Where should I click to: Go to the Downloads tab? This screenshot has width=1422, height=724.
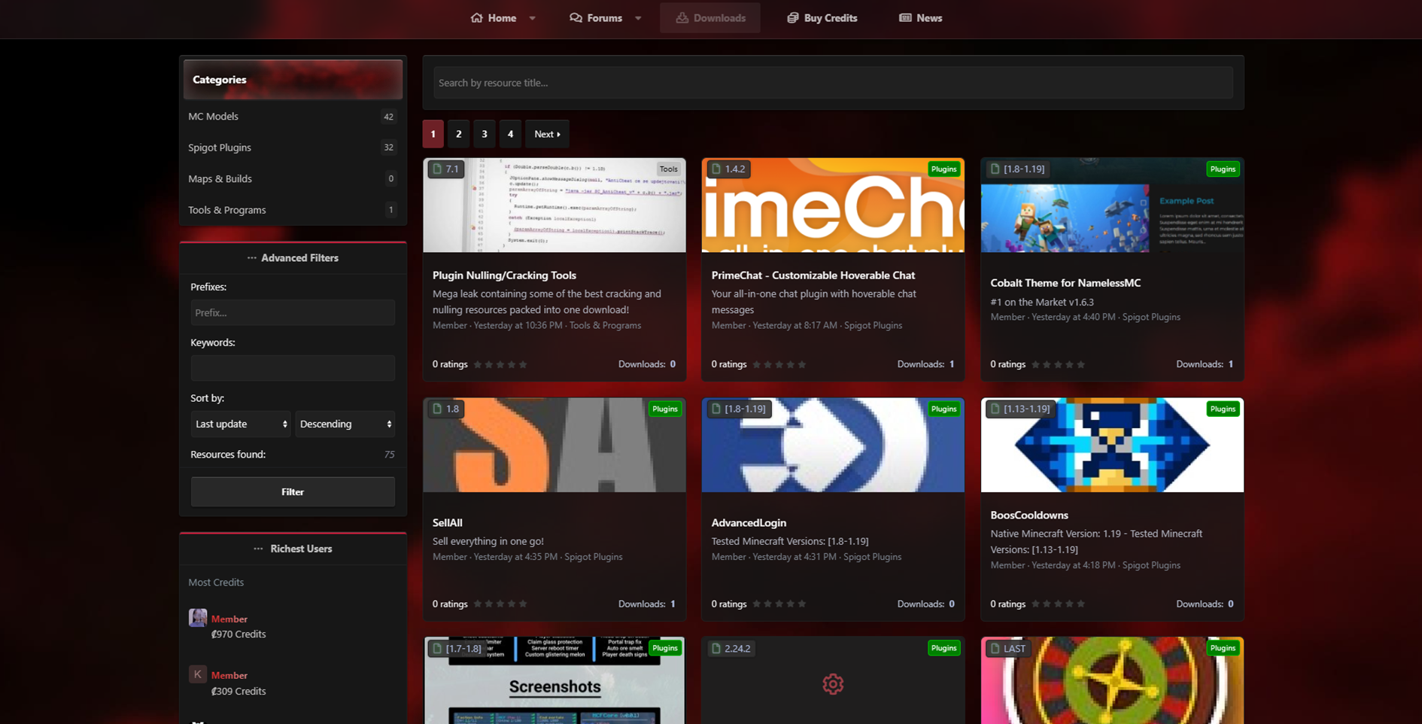tap(710, 18)
